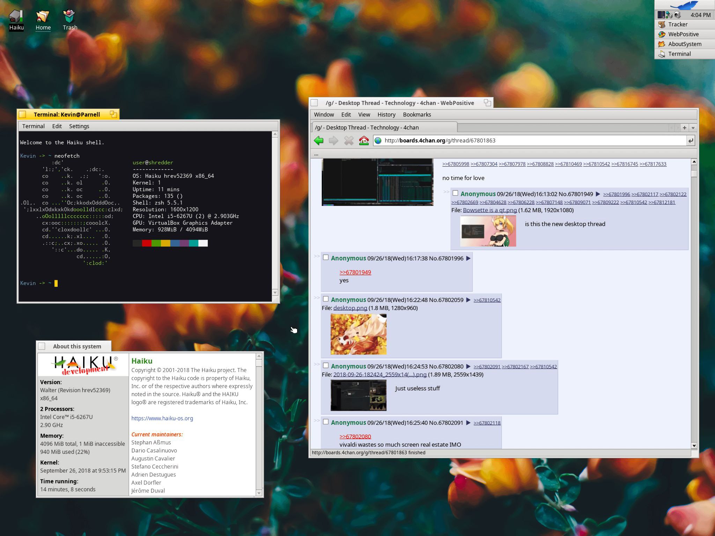715x536 pixels.
Task: Open the Terminal menu in Terminal window
Action: coord(33,126)
